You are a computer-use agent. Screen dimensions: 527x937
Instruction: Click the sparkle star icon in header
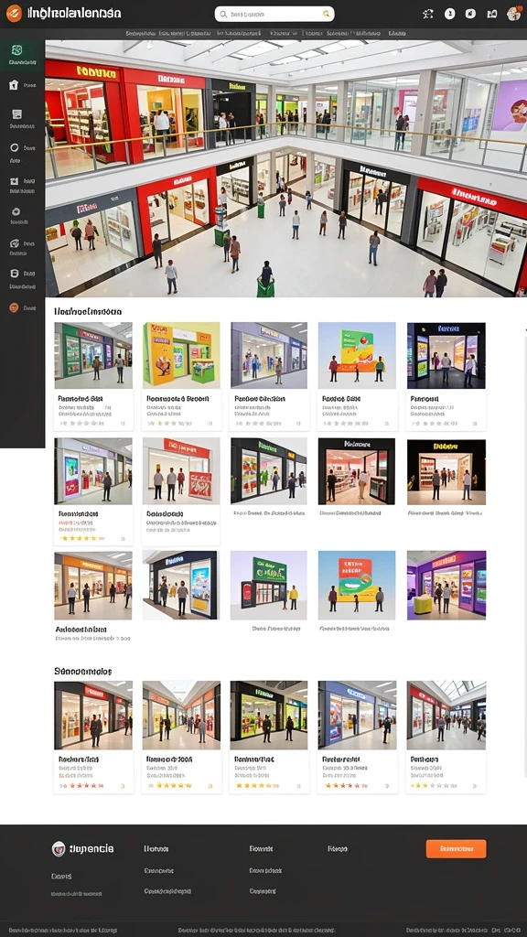[428, 14]
